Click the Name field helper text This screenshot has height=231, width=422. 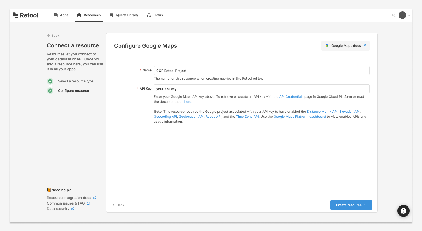(x=208, y=79)
